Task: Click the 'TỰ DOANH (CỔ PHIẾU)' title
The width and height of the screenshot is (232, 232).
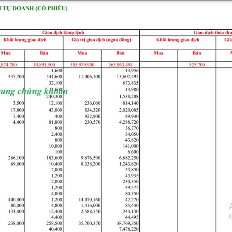Action: [35, 9]
